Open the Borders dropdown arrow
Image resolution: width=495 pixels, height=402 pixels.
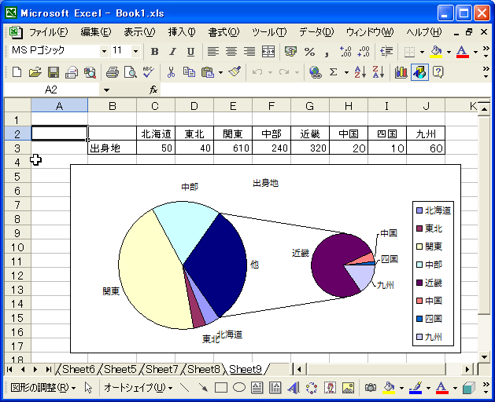(x=422, y=52)
